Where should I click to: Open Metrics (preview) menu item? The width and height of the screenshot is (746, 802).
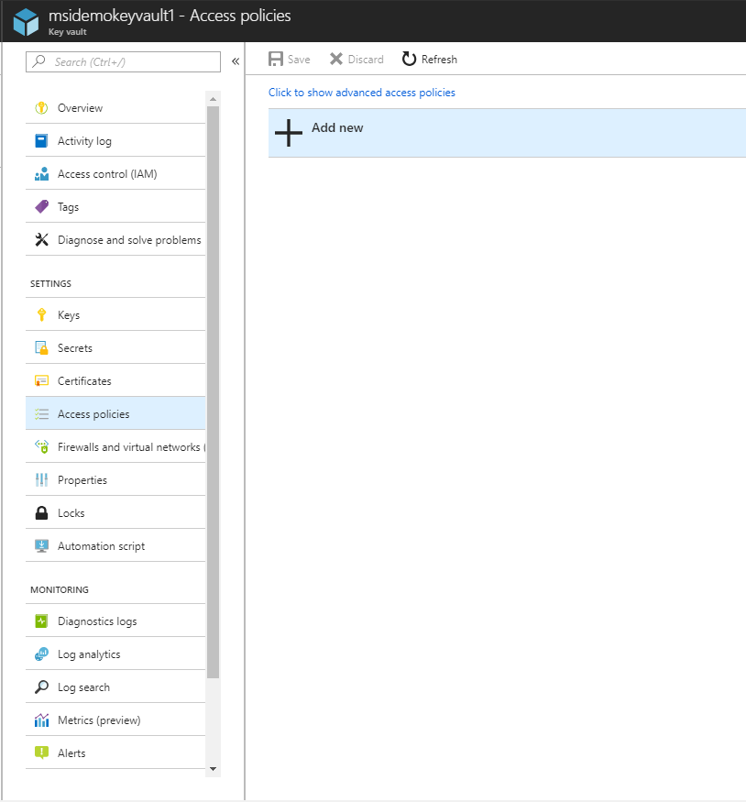pos(115,720)
